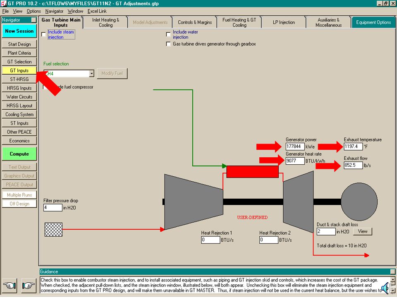The height and width of the screenshot is (298, 397).
Task: Switch to Inlet Heating & Cooling tab
Action: point(105,22)
